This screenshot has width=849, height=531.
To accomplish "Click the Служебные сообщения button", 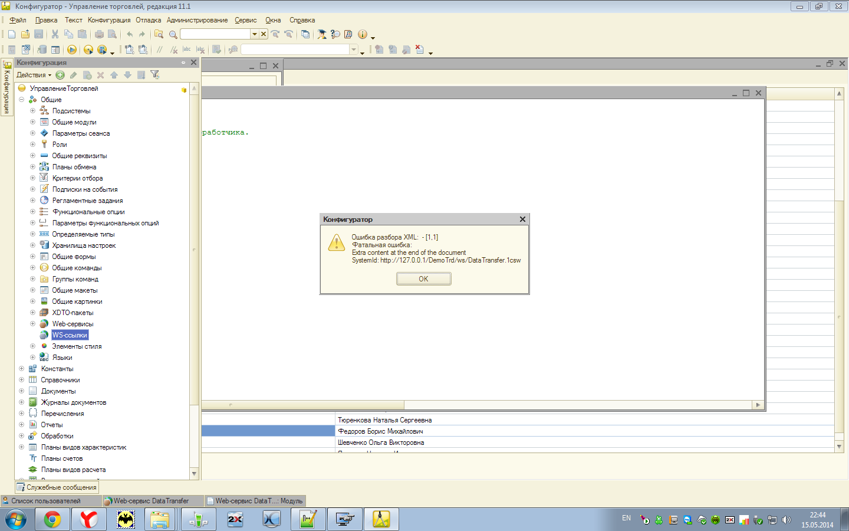I will point(57,487).
